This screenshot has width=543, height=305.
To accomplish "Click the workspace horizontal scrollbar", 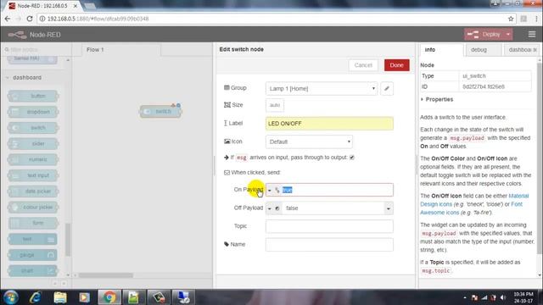I will [x=105, y=275].
